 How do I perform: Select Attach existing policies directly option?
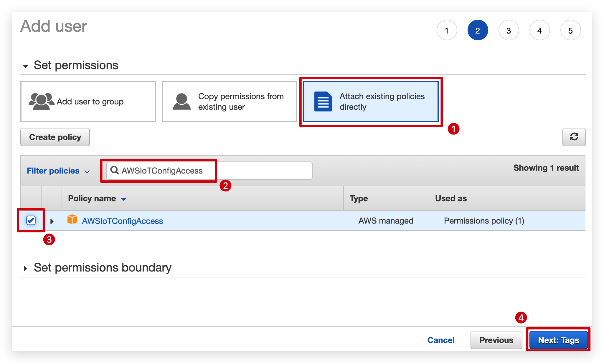tap(371, 101)
